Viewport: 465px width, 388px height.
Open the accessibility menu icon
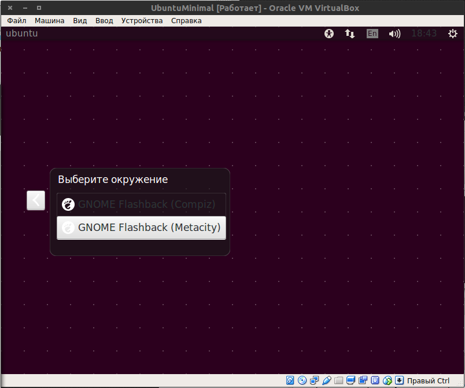(x=329, y=34)
